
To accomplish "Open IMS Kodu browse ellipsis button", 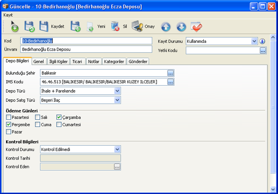I will (x=170, y=82).
